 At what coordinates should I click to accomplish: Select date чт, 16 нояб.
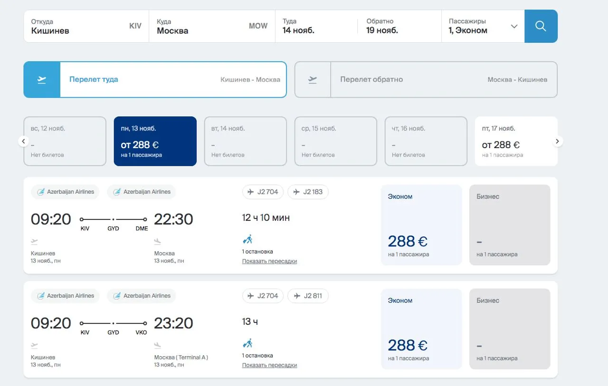click(426, 141)
